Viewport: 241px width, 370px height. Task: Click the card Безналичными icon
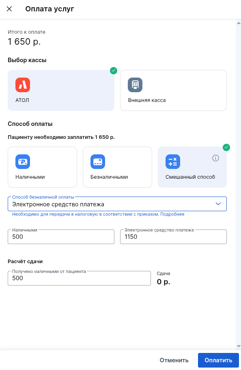pos(98,162)
